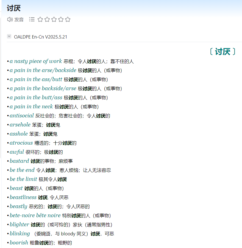This screenshot has height=248, width=242.
Task: Open the "beastliness" entry
Action: point(23,197)
